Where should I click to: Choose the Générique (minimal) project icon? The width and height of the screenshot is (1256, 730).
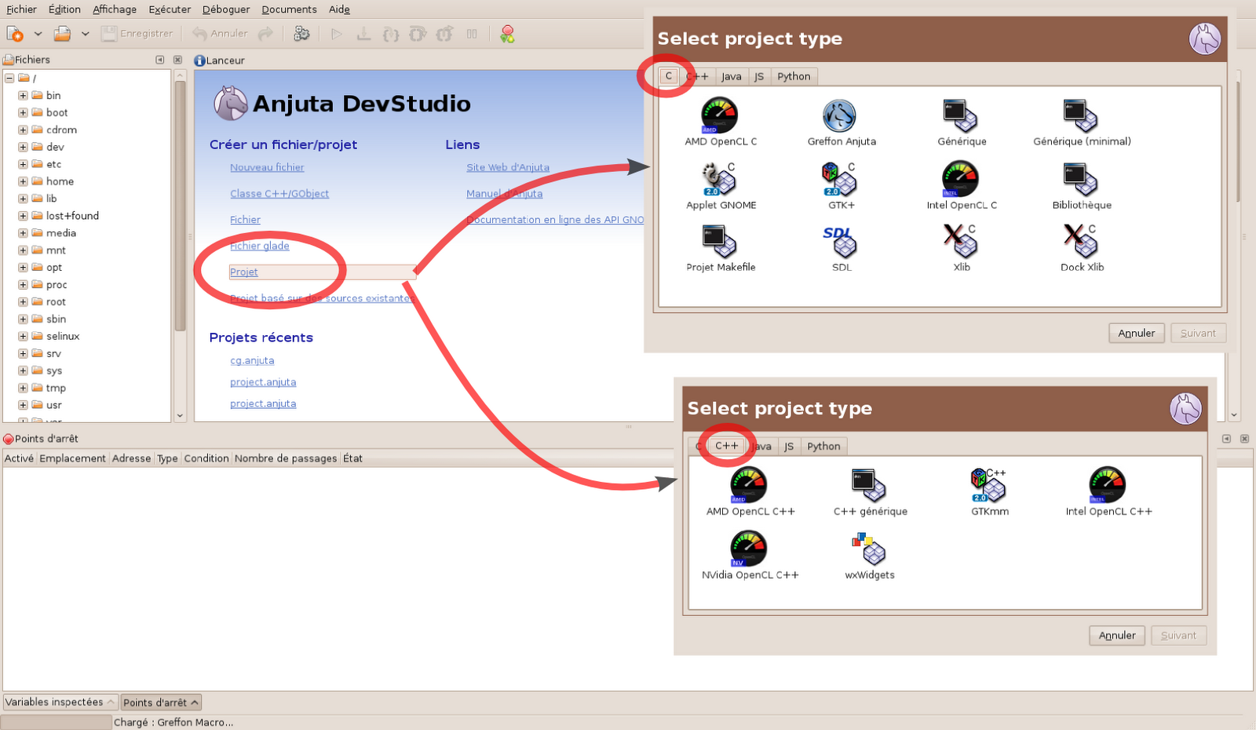click(x=1082, y=122)
